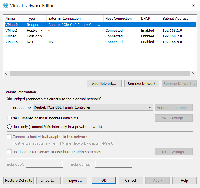The height and width of the screenshot is (188, 200).
Task: Click the External Connection column header
Action: [75, 18]
